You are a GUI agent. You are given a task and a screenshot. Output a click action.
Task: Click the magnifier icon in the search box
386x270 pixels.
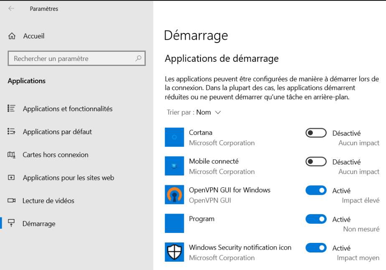click(138, 58)
